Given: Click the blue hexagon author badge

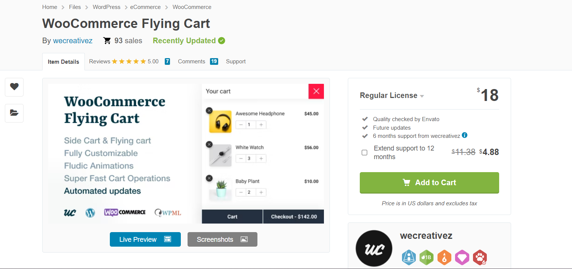Looking at the screenshot, I should (409, 257).
